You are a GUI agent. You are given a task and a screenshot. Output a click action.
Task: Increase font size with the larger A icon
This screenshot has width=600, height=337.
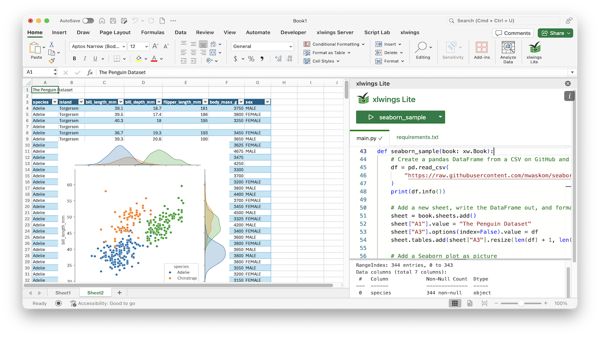click(x=155, y=46)
